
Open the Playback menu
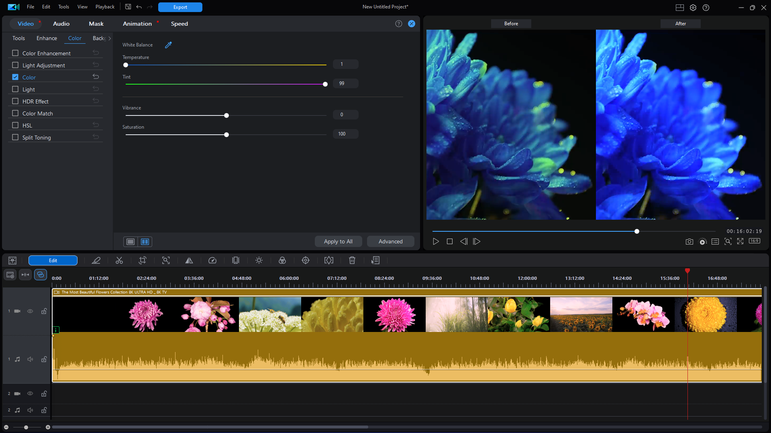tap(105, 7)
